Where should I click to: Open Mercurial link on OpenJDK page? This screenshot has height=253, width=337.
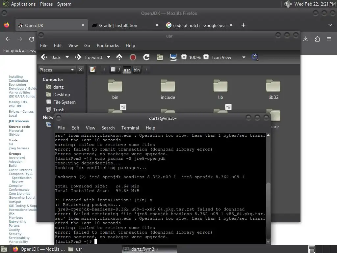point(16,131)
